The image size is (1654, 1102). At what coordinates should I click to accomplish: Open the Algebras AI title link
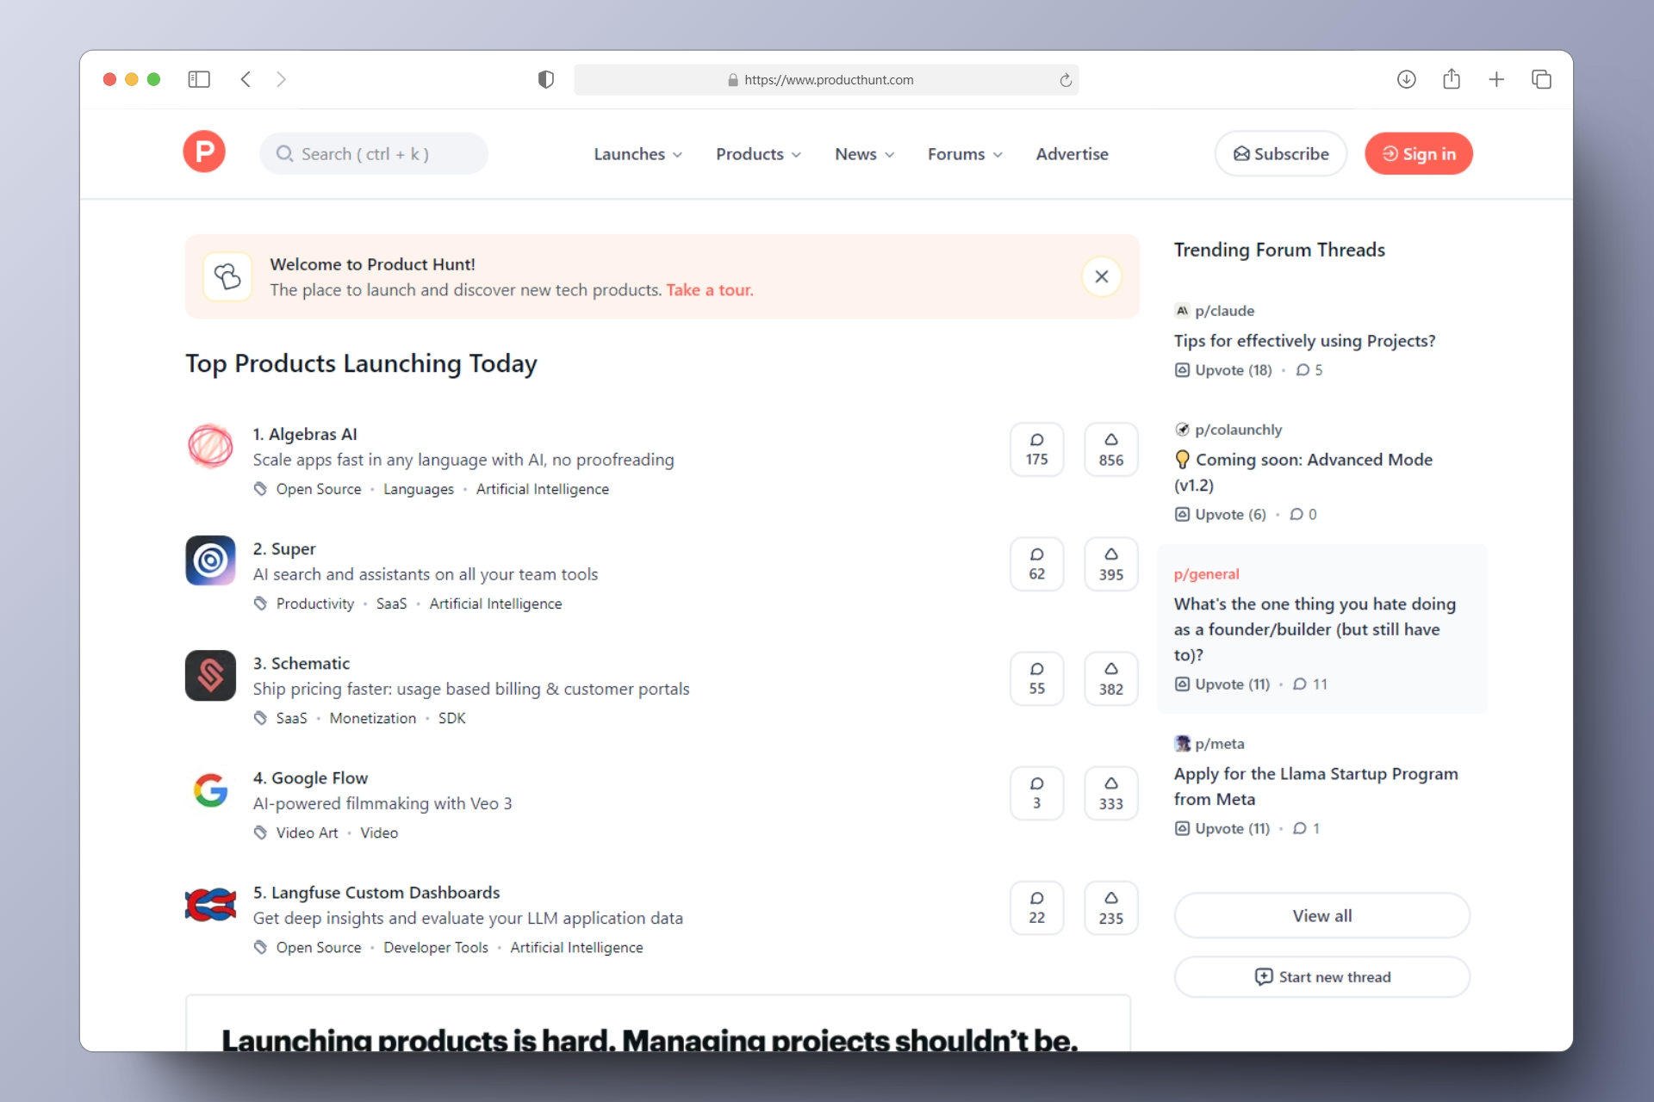tap(305, 434)
